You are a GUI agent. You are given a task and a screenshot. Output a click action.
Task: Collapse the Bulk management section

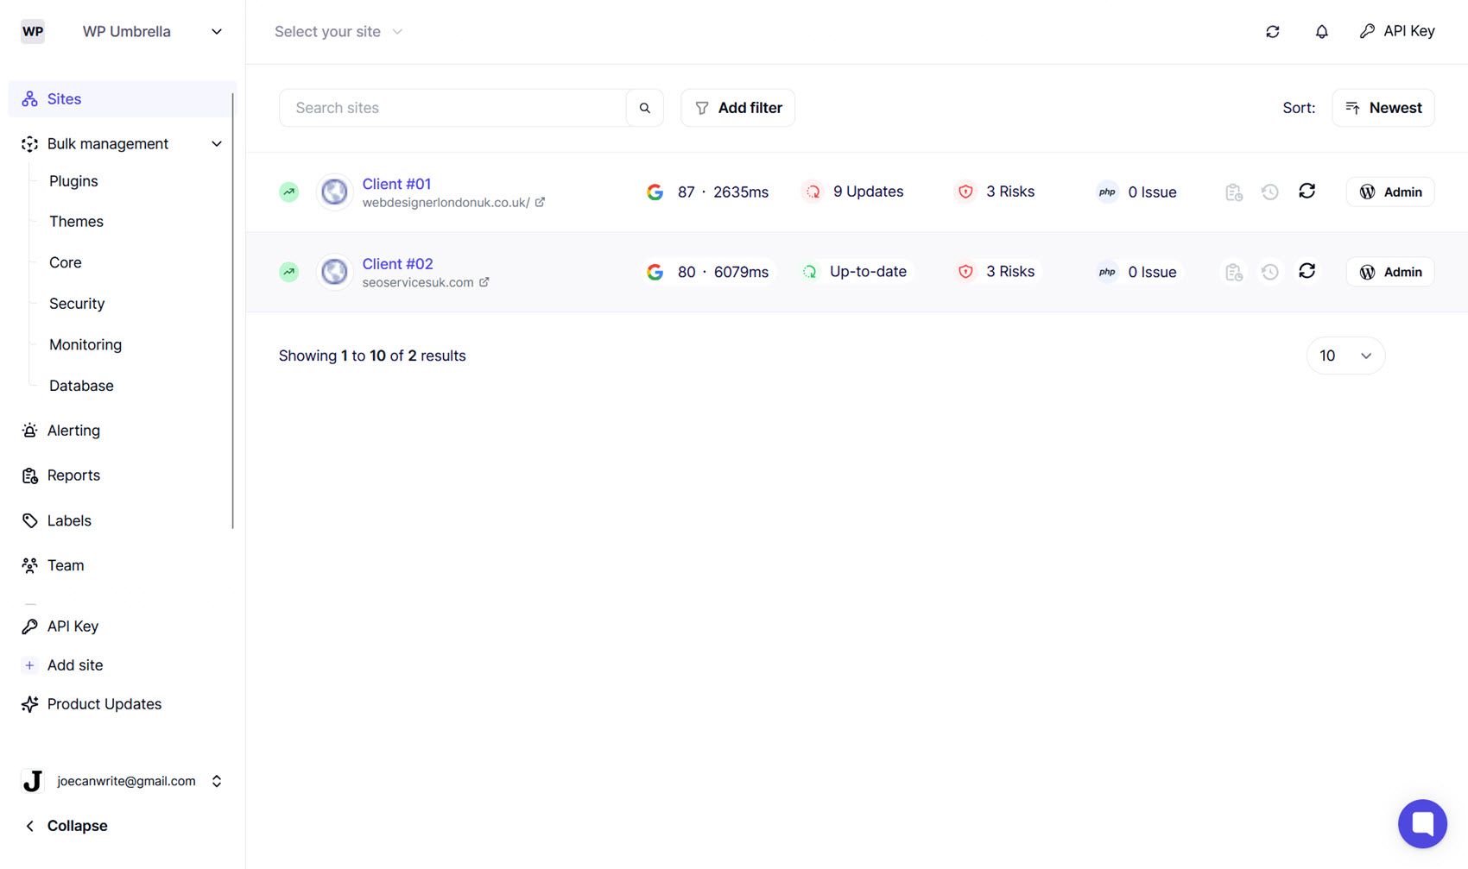216,143
